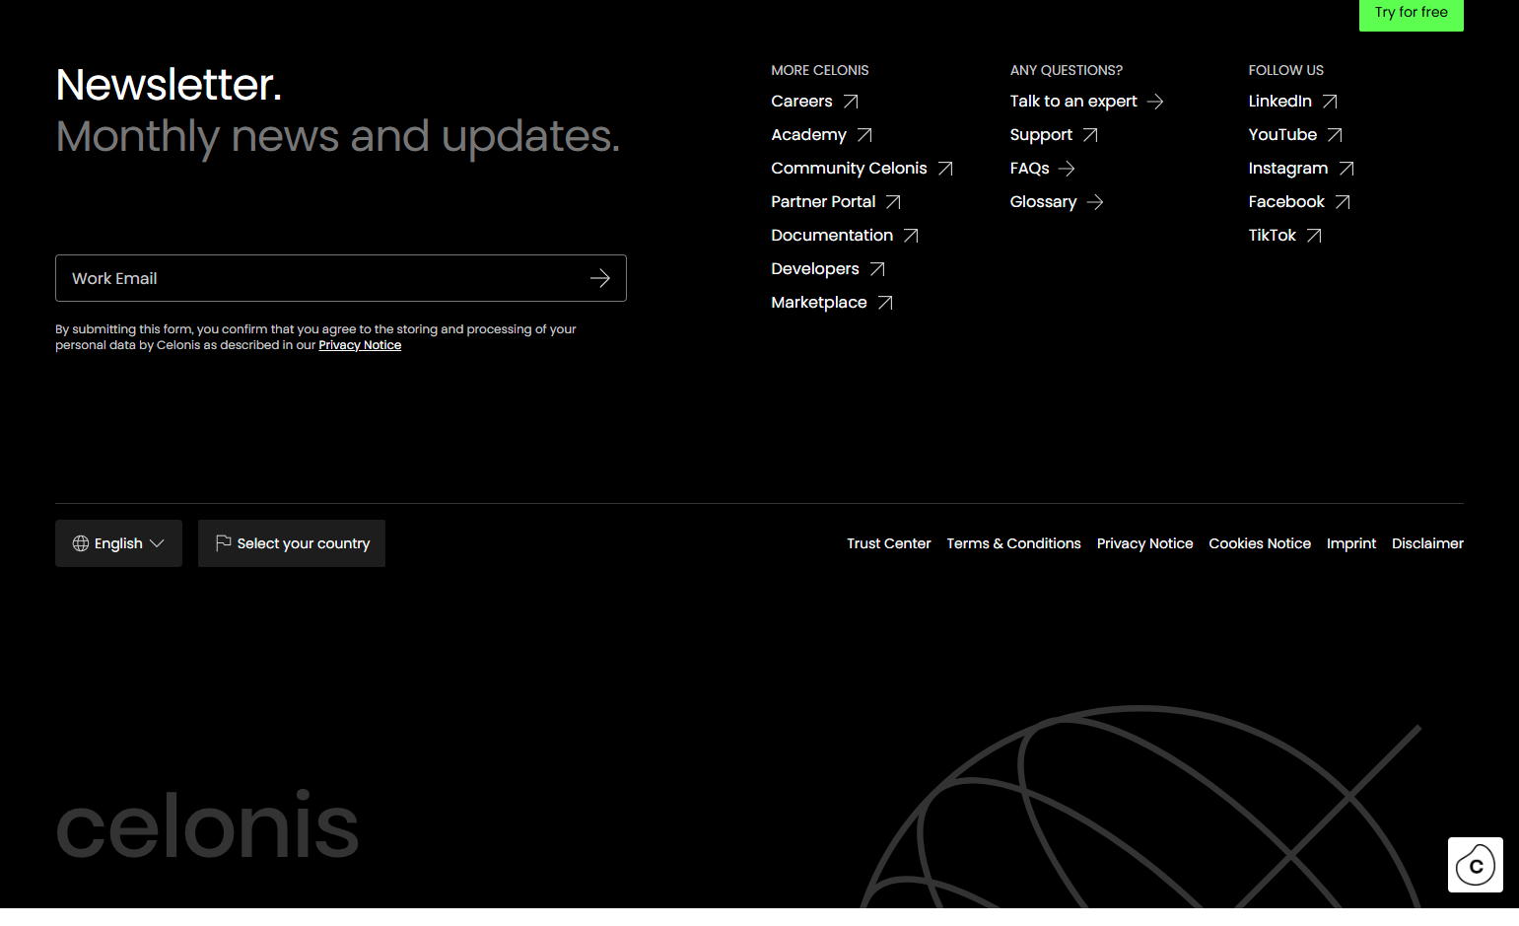1519x926 pixels.
Task: Click the Celonis badge icon bottom right
Action: point(1475,865)
